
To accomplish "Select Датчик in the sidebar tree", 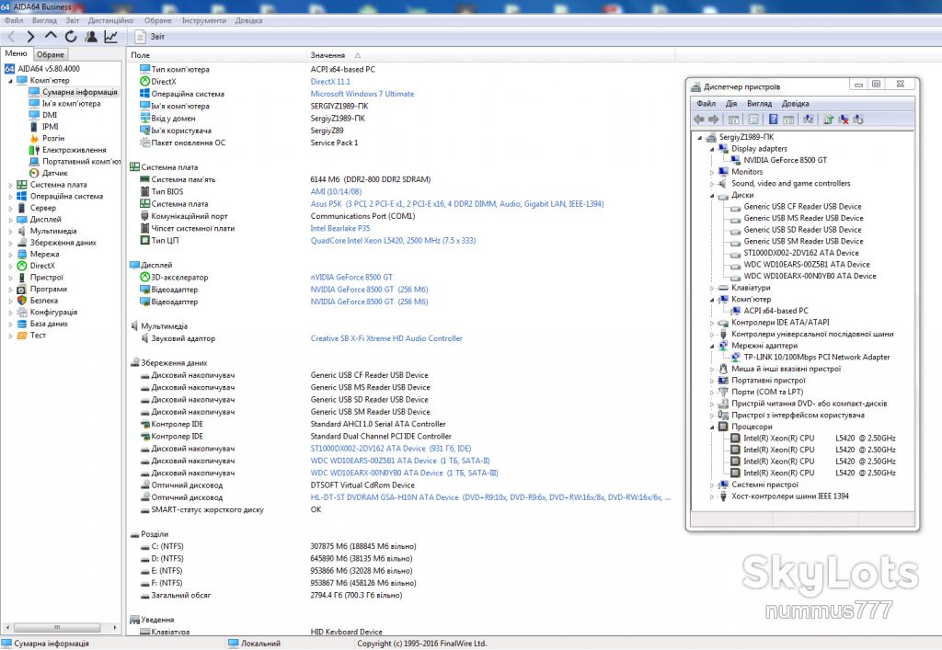I will [x=54, y=173].
